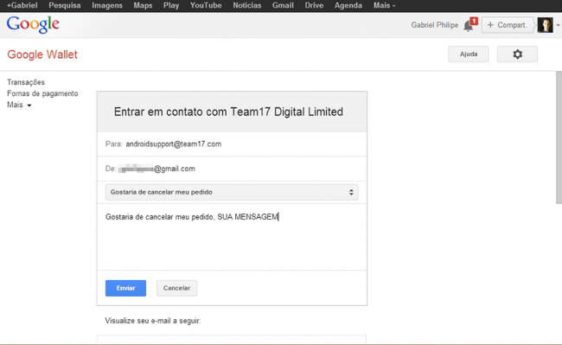Viewport: 562px width, 345px height.
Task: Open the 'Gostaria de cancelar meu pedido' dropdown
Action: click(232, 192)
